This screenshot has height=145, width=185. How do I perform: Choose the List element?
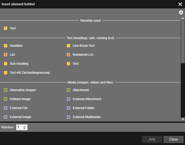(x=12, y=55)
